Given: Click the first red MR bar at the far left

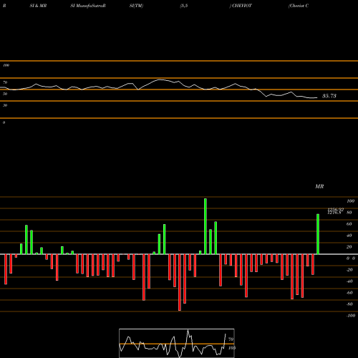Looking at the screenshot, I should [6, 269].
